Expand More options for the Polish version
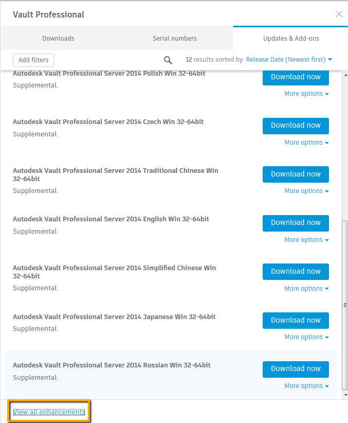 click(x=306, y=93)
